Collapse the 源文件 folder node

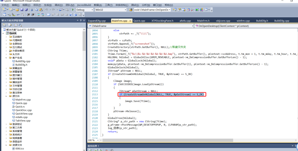pyautogui.click(x=6, y=96)
